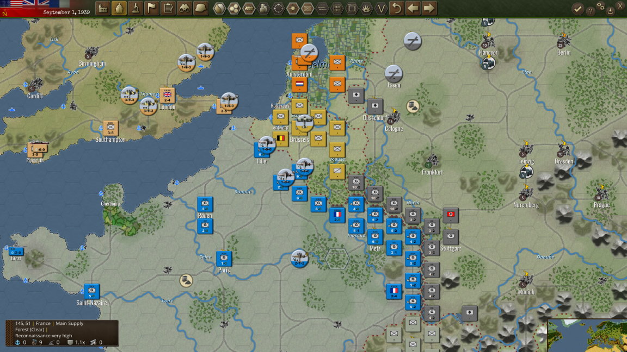Click the Essen strike marker
627x352 pixels.
coord(394,73)
